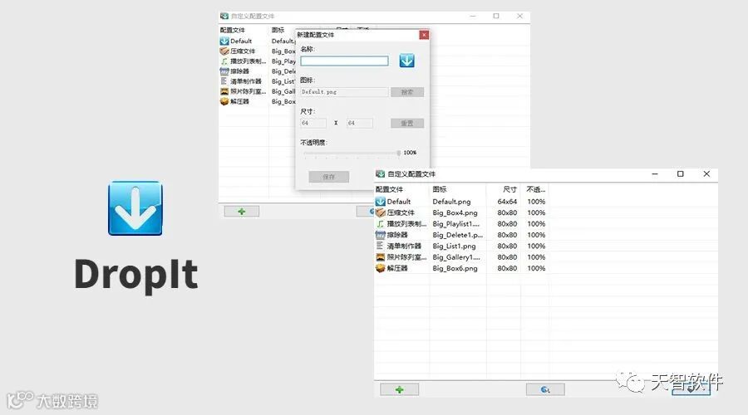Image resolution: width=748 pixels, height=415 pixels.
Task: Select the '擦除器' row name in front window
Action: pos(397,235)
